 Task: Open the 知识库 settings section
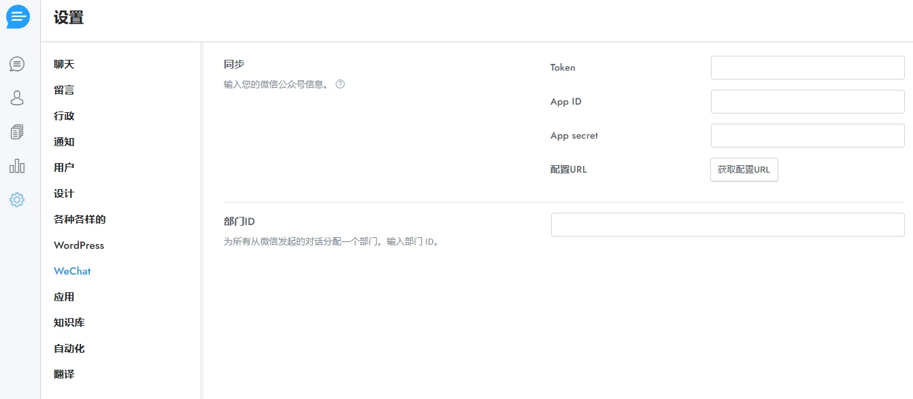click(x=69, y=322)
